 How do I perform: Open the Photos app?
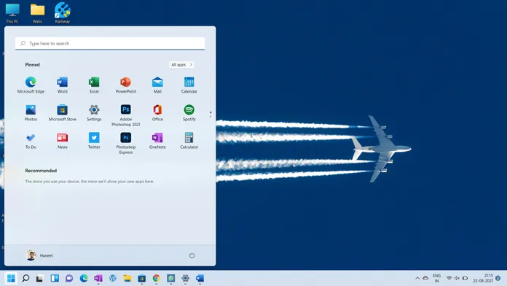click(x=31, y=112)
